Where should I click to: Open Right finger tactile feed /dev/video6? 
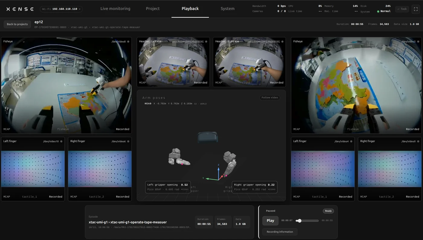coord(100,169)
